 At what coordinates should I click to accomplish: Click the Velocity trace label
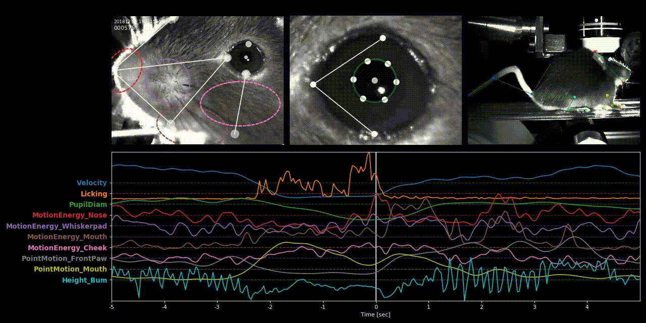(x=92, y=183)
